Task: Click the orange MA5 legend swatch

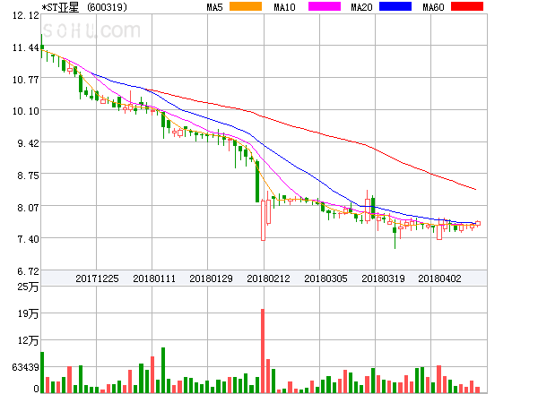Action: (x=246, y=6)
